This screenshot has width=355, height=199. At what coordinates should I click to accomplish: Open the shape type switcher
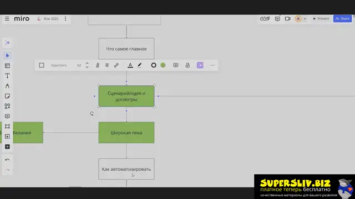click(x=42, y=65)
